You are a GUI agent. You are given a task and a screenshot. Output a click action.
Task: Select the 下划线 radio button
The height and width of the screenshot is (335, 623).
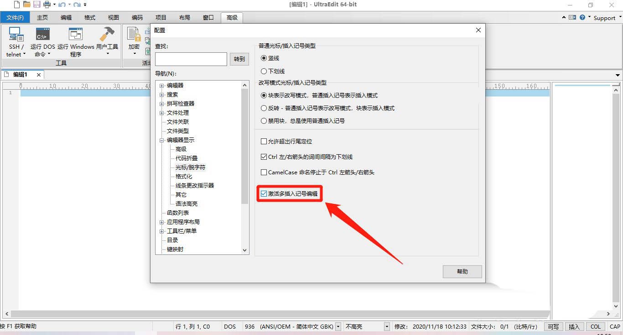click(x=264, y=71)
